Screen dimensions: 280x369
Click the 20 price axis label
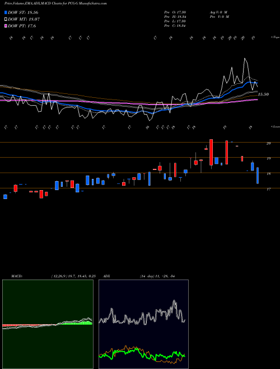pos(268,143)
